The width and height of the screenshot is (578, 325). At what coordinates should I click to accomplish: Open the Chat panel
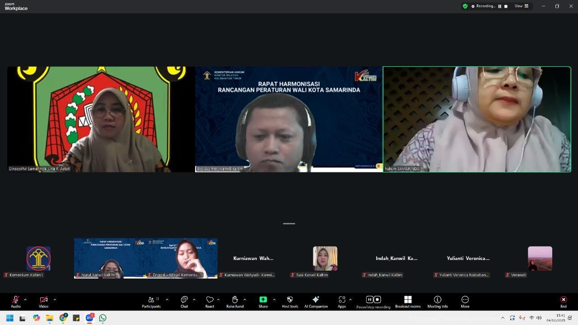[x=184, y=302]
